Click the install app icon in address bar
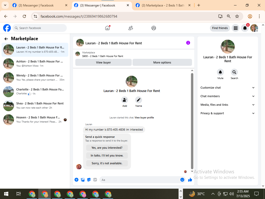Viewport: 265px width, 199px height. tap(220, 16)
